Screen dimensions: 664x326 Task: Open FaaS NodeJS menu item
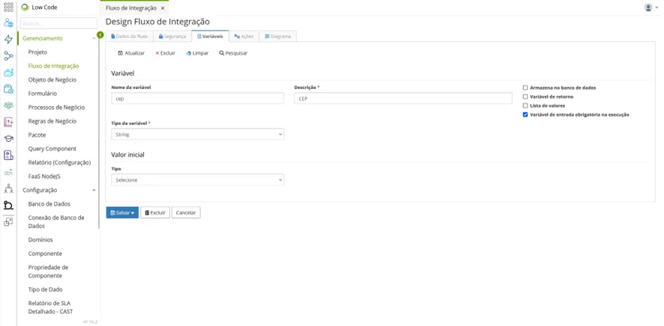(45, 176)
